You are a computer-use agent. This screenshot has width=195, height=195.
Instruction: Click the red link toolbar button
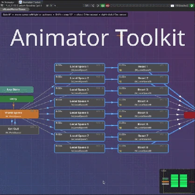click(x=107, y=6)
